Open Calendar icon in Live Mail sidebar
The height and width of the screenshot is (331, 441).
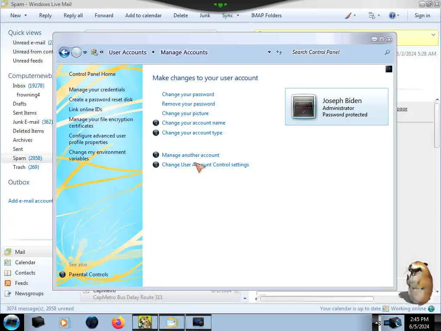8,262
